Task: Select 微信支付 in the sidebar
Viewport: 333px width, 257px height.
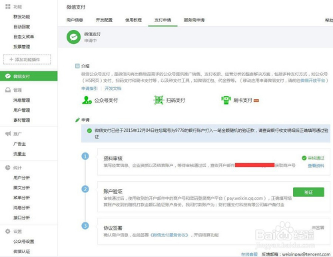Action: click(29, 76)
